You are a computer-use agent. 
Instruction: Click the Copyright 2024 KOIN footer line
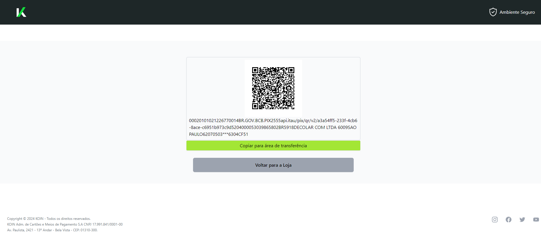(49, 219)
